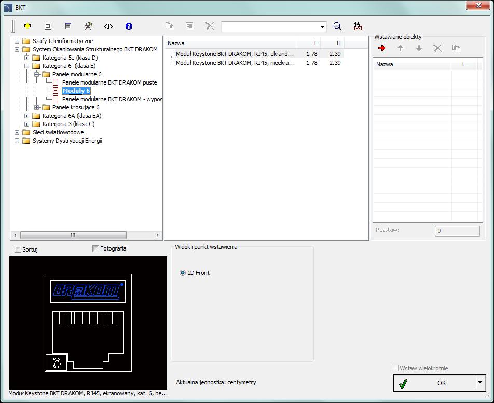Click the DRAKOM module preview image

coord(88,323)
